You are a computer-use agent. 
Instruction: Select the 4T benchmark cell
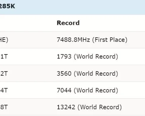(x=4, y=90)
